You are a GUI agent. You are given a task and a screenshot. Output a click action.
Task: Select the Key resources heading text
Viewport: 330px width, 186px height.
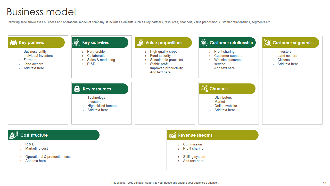[97, 89]
